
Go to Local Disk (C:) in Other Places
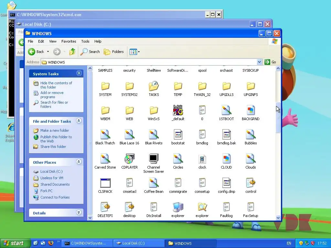[x=51, y=172]
